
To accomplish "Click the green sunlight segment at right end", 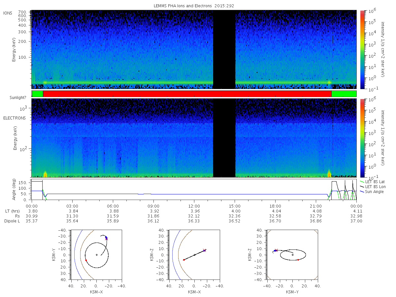I will (344, 94).
